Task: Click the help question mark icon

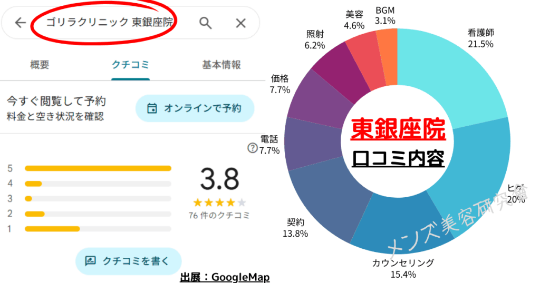Action: 252,148
